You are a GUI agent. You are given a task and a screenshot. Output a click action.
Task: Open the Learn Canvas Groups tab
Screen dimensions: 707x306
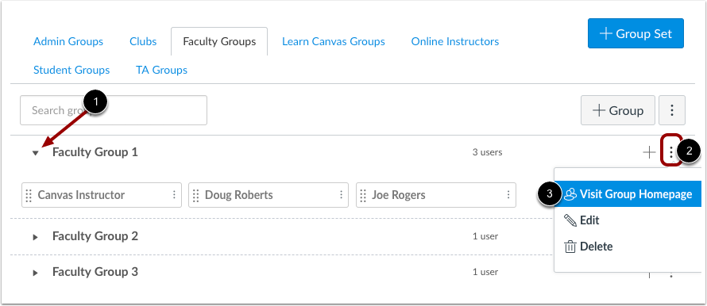[334, 42]
